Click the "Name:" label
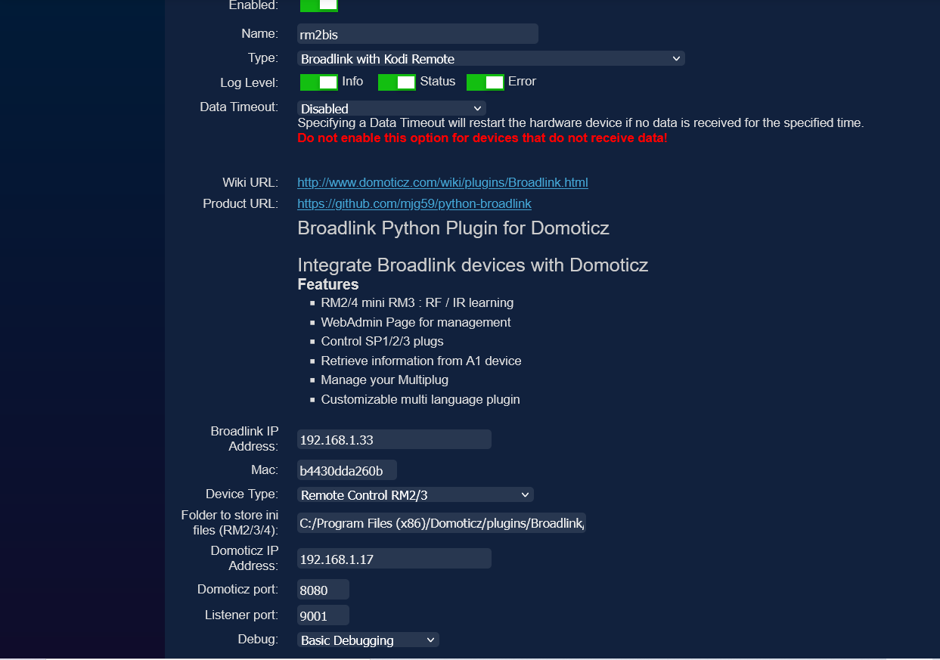The image size is (940, 660). [259, 33]
